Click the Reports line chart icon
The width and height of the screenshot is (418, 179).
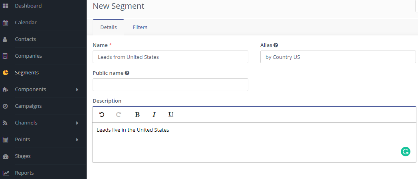tap(6, 173)
